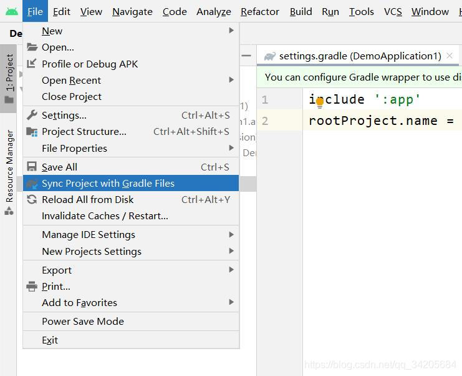Image resolution: width=462 pixels, height=376 pixels.
Task: Expand the Manage IDE Settings submenu arrow
Action: 231,234
